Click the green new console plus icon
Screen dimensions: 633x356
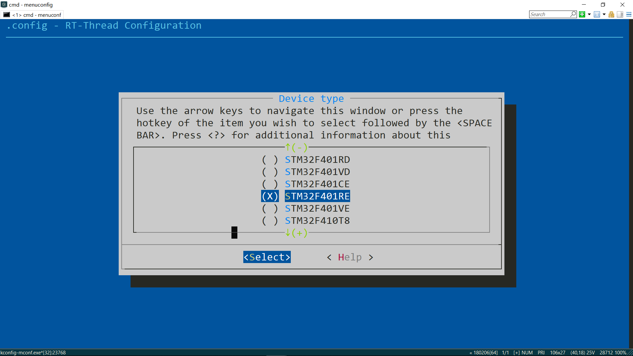point(582,14)
